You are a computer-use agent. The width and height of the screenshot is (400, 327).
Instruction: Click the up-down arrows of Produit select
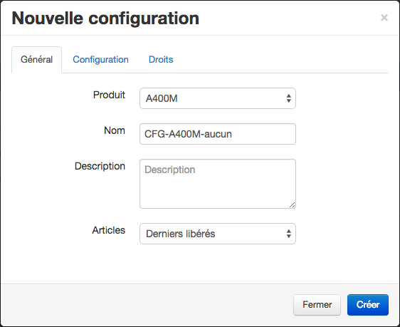288,98
